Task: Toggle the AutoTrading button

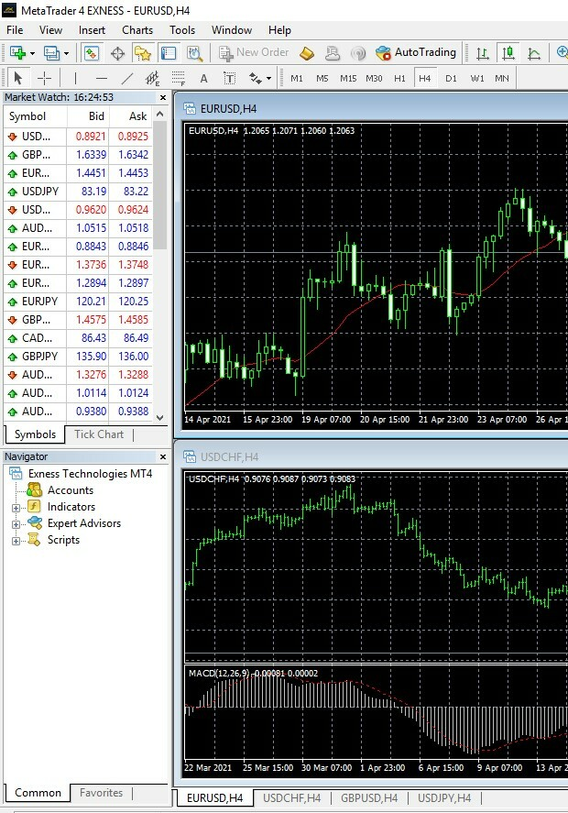Action: coord(416,52)
